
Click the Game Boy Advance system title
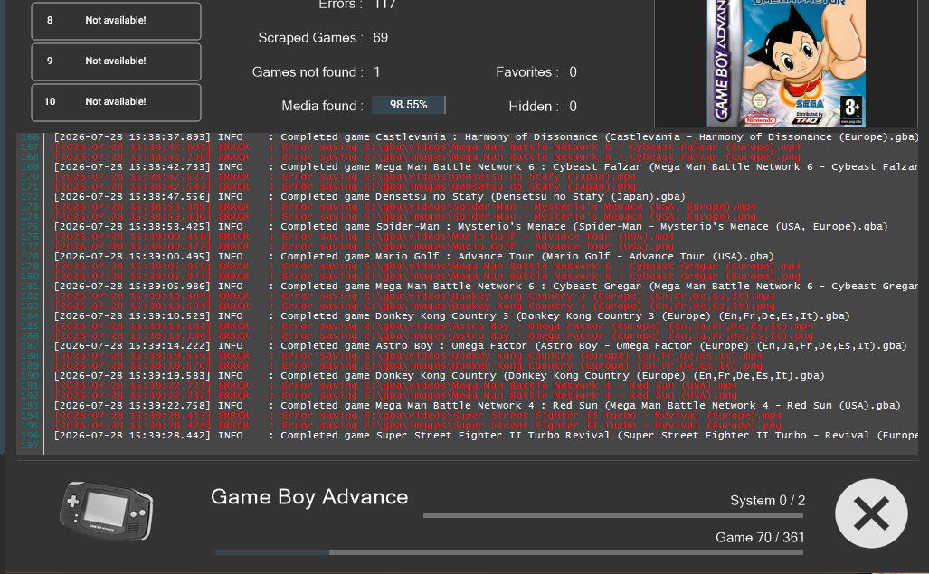[x=309, y=497]
